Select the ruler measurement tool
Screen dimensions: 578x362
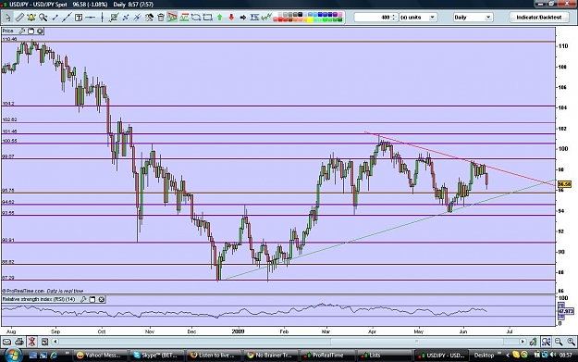point(19,18)
